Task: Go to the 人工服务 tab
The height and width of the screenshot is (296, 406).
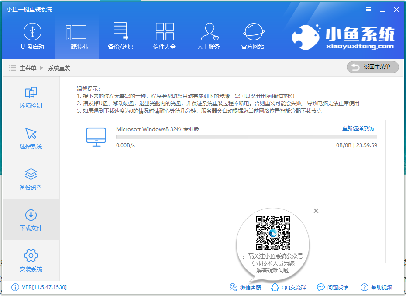Action: point(208,37)
